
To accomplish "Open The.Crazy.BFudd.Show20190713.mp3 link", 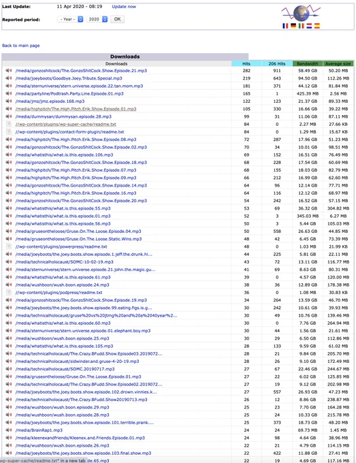I will (x=81, y=400).
